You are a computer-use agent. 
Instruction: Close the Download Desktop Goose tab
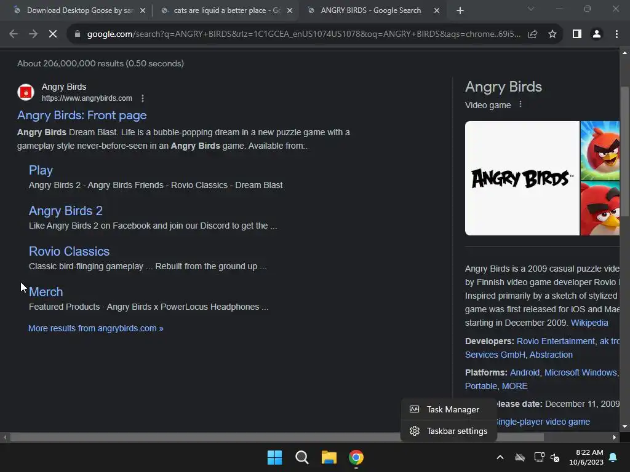pyautogui.click(x=143, y=11)
